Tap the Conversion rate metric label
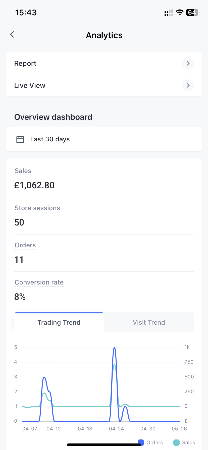Viewport: 208px width, 450px height. (39, 282)
